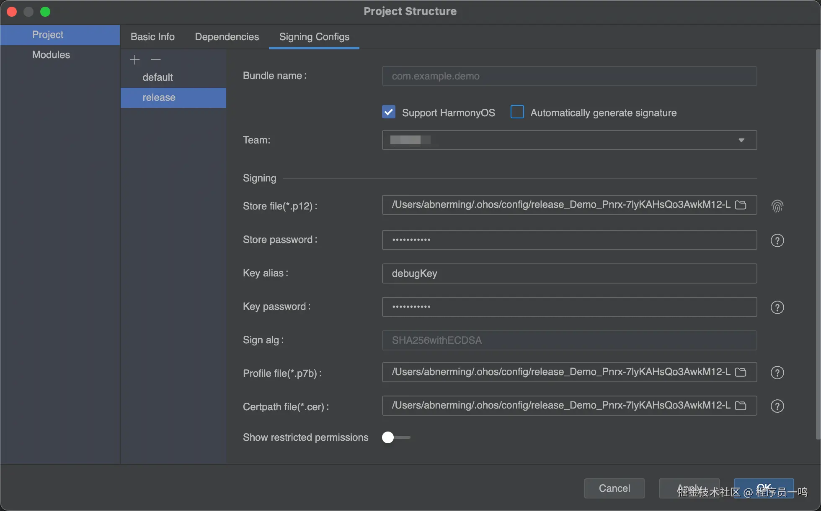The width and height of the screenshot is (821, 511).
Task: Browse folder for Profile file p7b
Action: click(741, 372)
